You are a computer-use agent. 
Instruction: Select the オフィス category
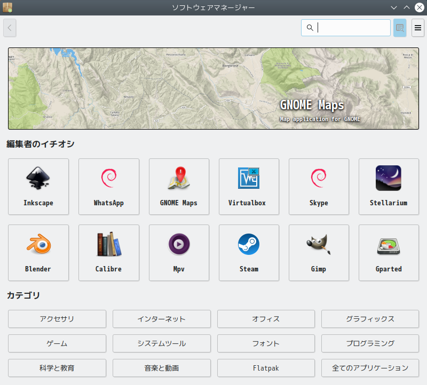pos(266,319)
